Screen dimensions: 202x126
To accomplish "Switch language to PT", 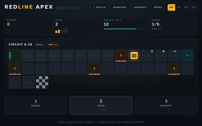I will click(x=179, y=7).
